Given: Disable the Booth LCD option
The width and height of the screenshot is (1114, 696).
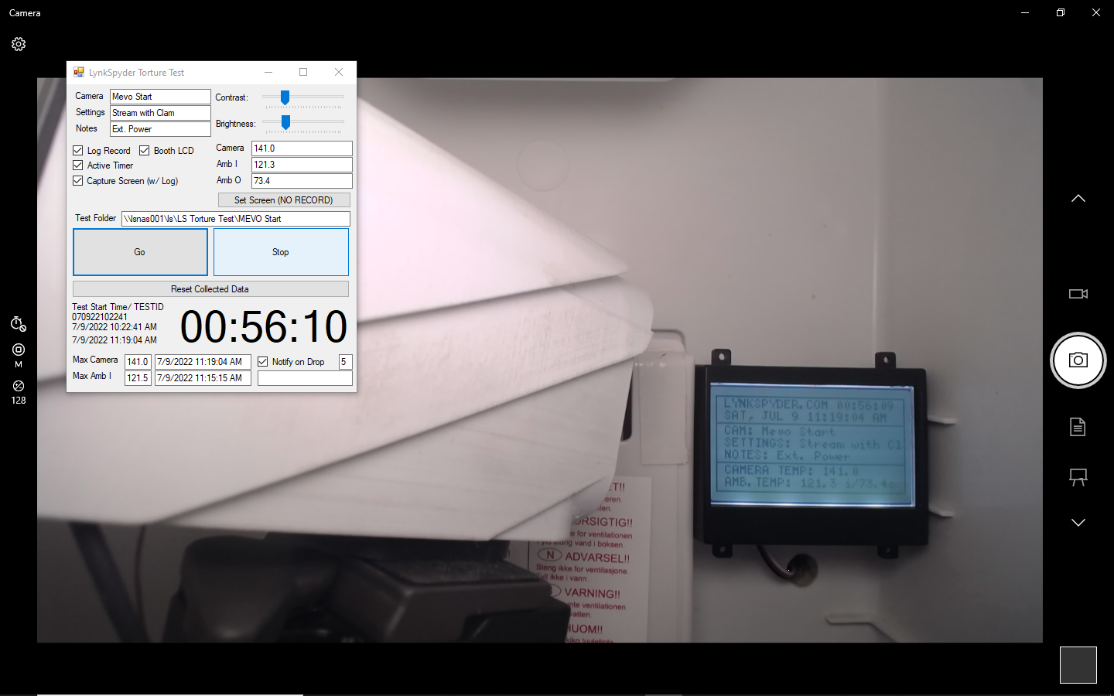Looking at the screenshot, I should (x=144, y=150).
